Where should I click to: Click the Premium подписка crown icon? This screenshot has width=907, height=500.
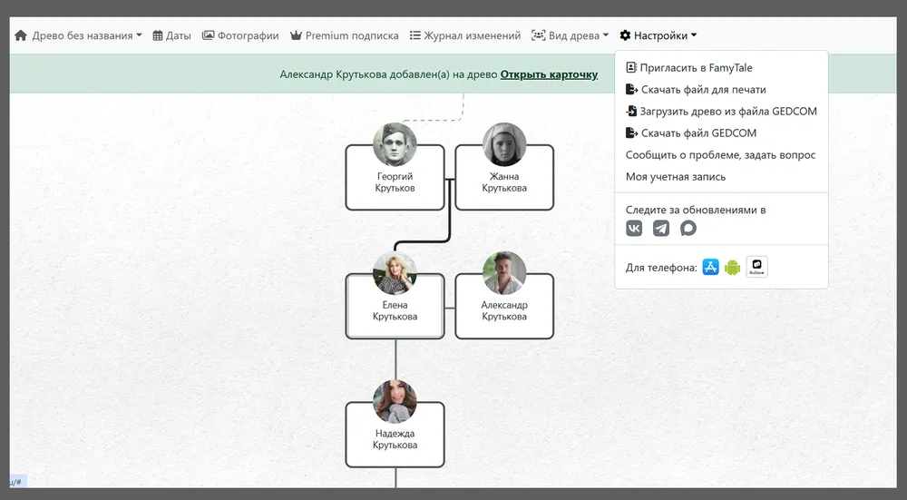(x=296, y=35)
